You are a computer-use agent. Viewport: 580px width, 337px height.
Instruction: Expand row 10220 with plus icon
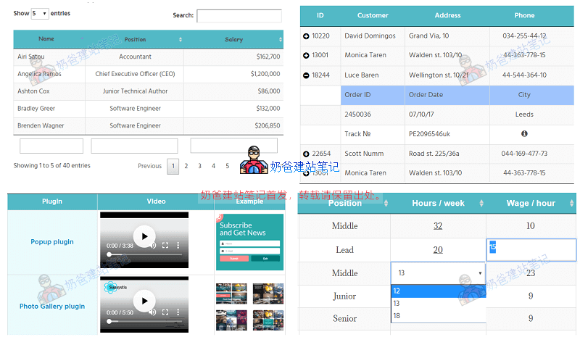click(306, 36)
